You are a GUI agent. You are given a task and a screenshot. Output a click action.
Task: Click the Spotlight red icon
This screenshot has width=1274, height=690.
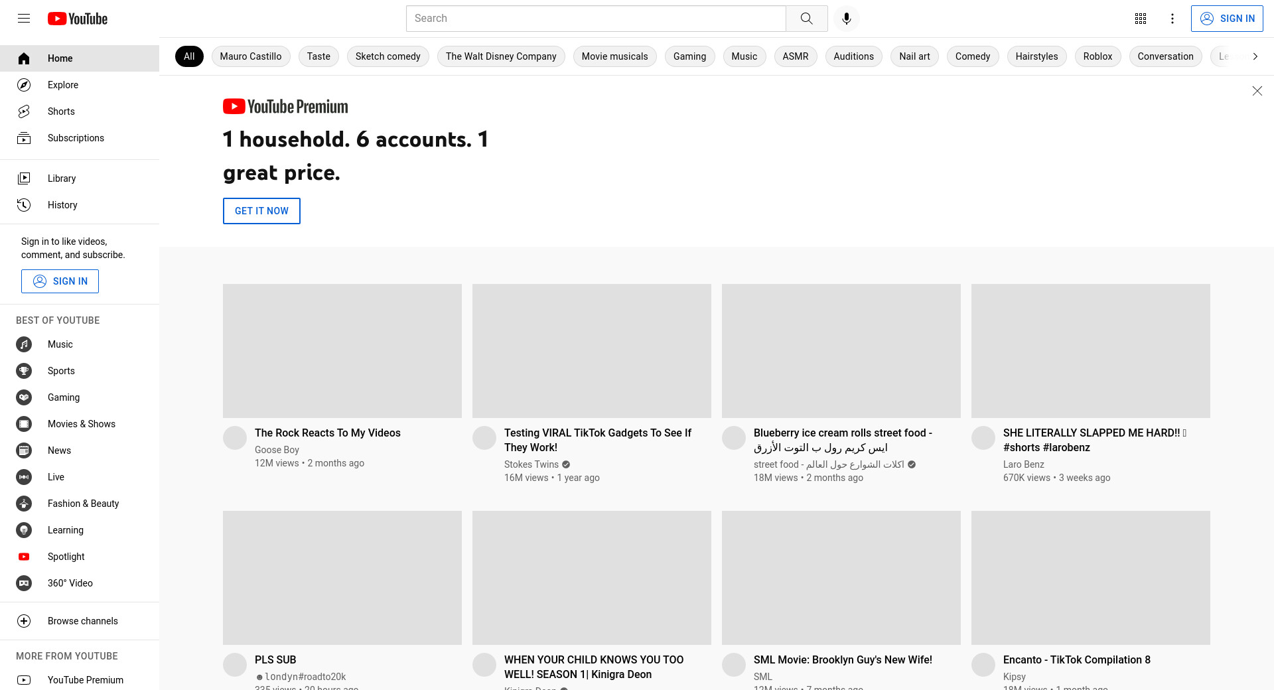pyautogui.click(x=24, y=557)
